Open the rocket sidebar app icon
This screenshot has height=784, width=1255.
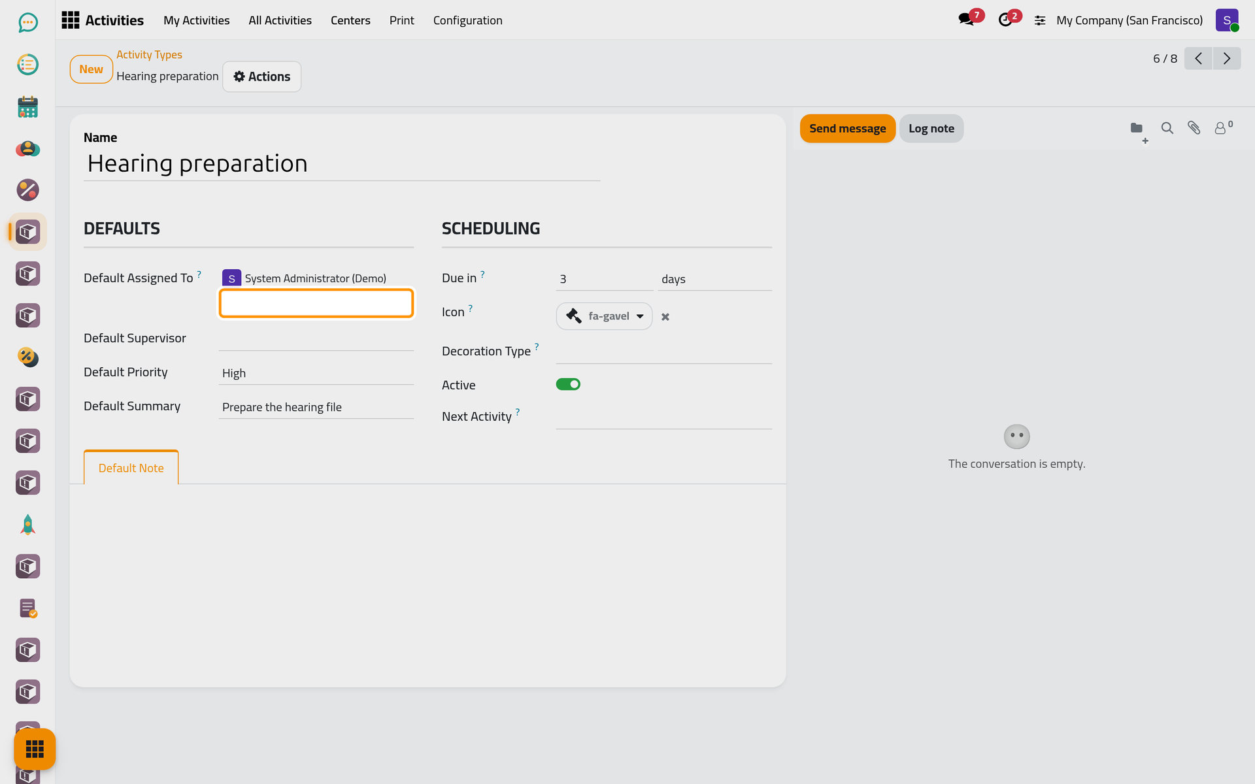[27, 525]
